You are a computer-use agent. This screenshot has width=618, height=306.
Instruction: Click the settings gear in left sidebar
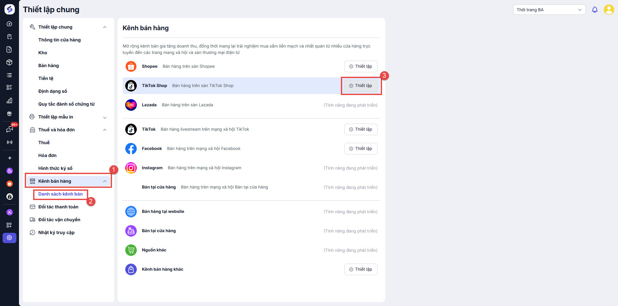[x=9, y=238]
